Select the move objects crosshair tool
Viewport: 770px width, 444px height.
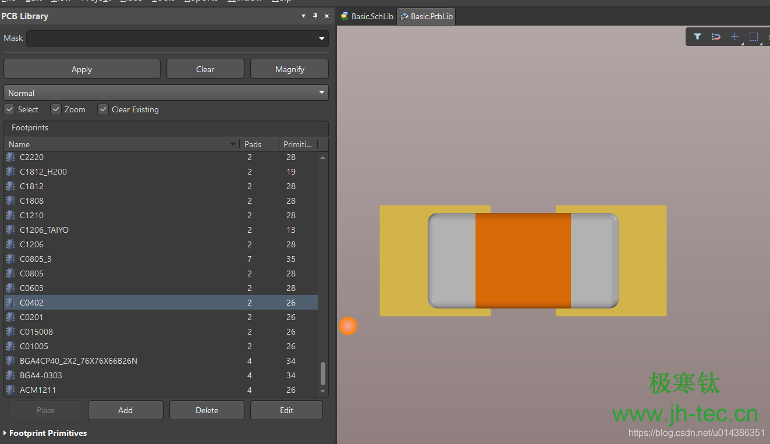(734, 37)
